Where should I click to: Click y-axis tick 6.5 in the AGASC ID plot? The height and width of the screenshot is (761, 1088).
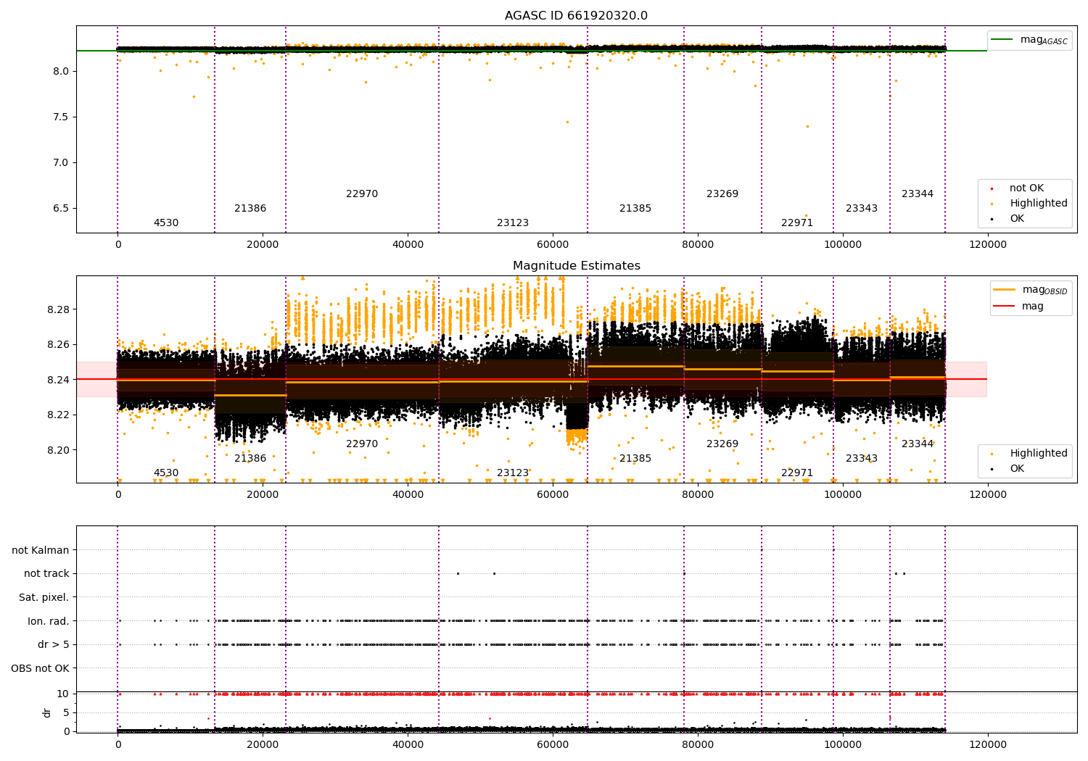coord(61,209)
